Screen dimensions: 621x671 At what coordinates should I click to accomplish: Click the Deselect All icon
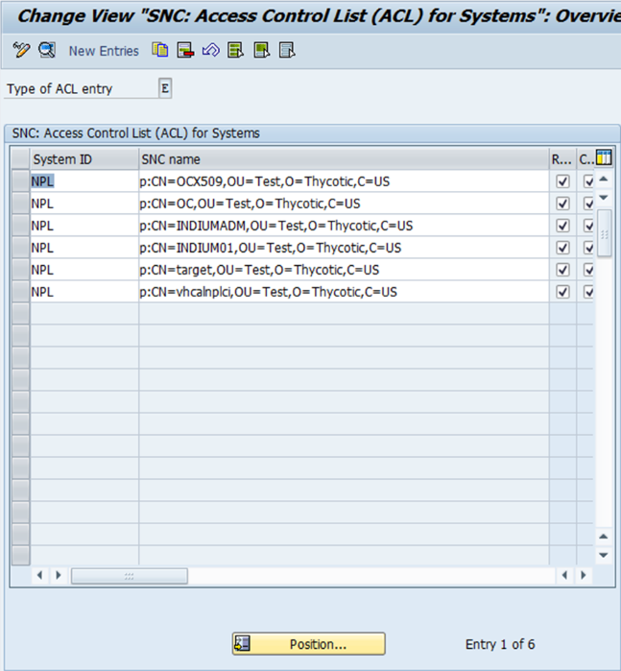pos(286,50)
